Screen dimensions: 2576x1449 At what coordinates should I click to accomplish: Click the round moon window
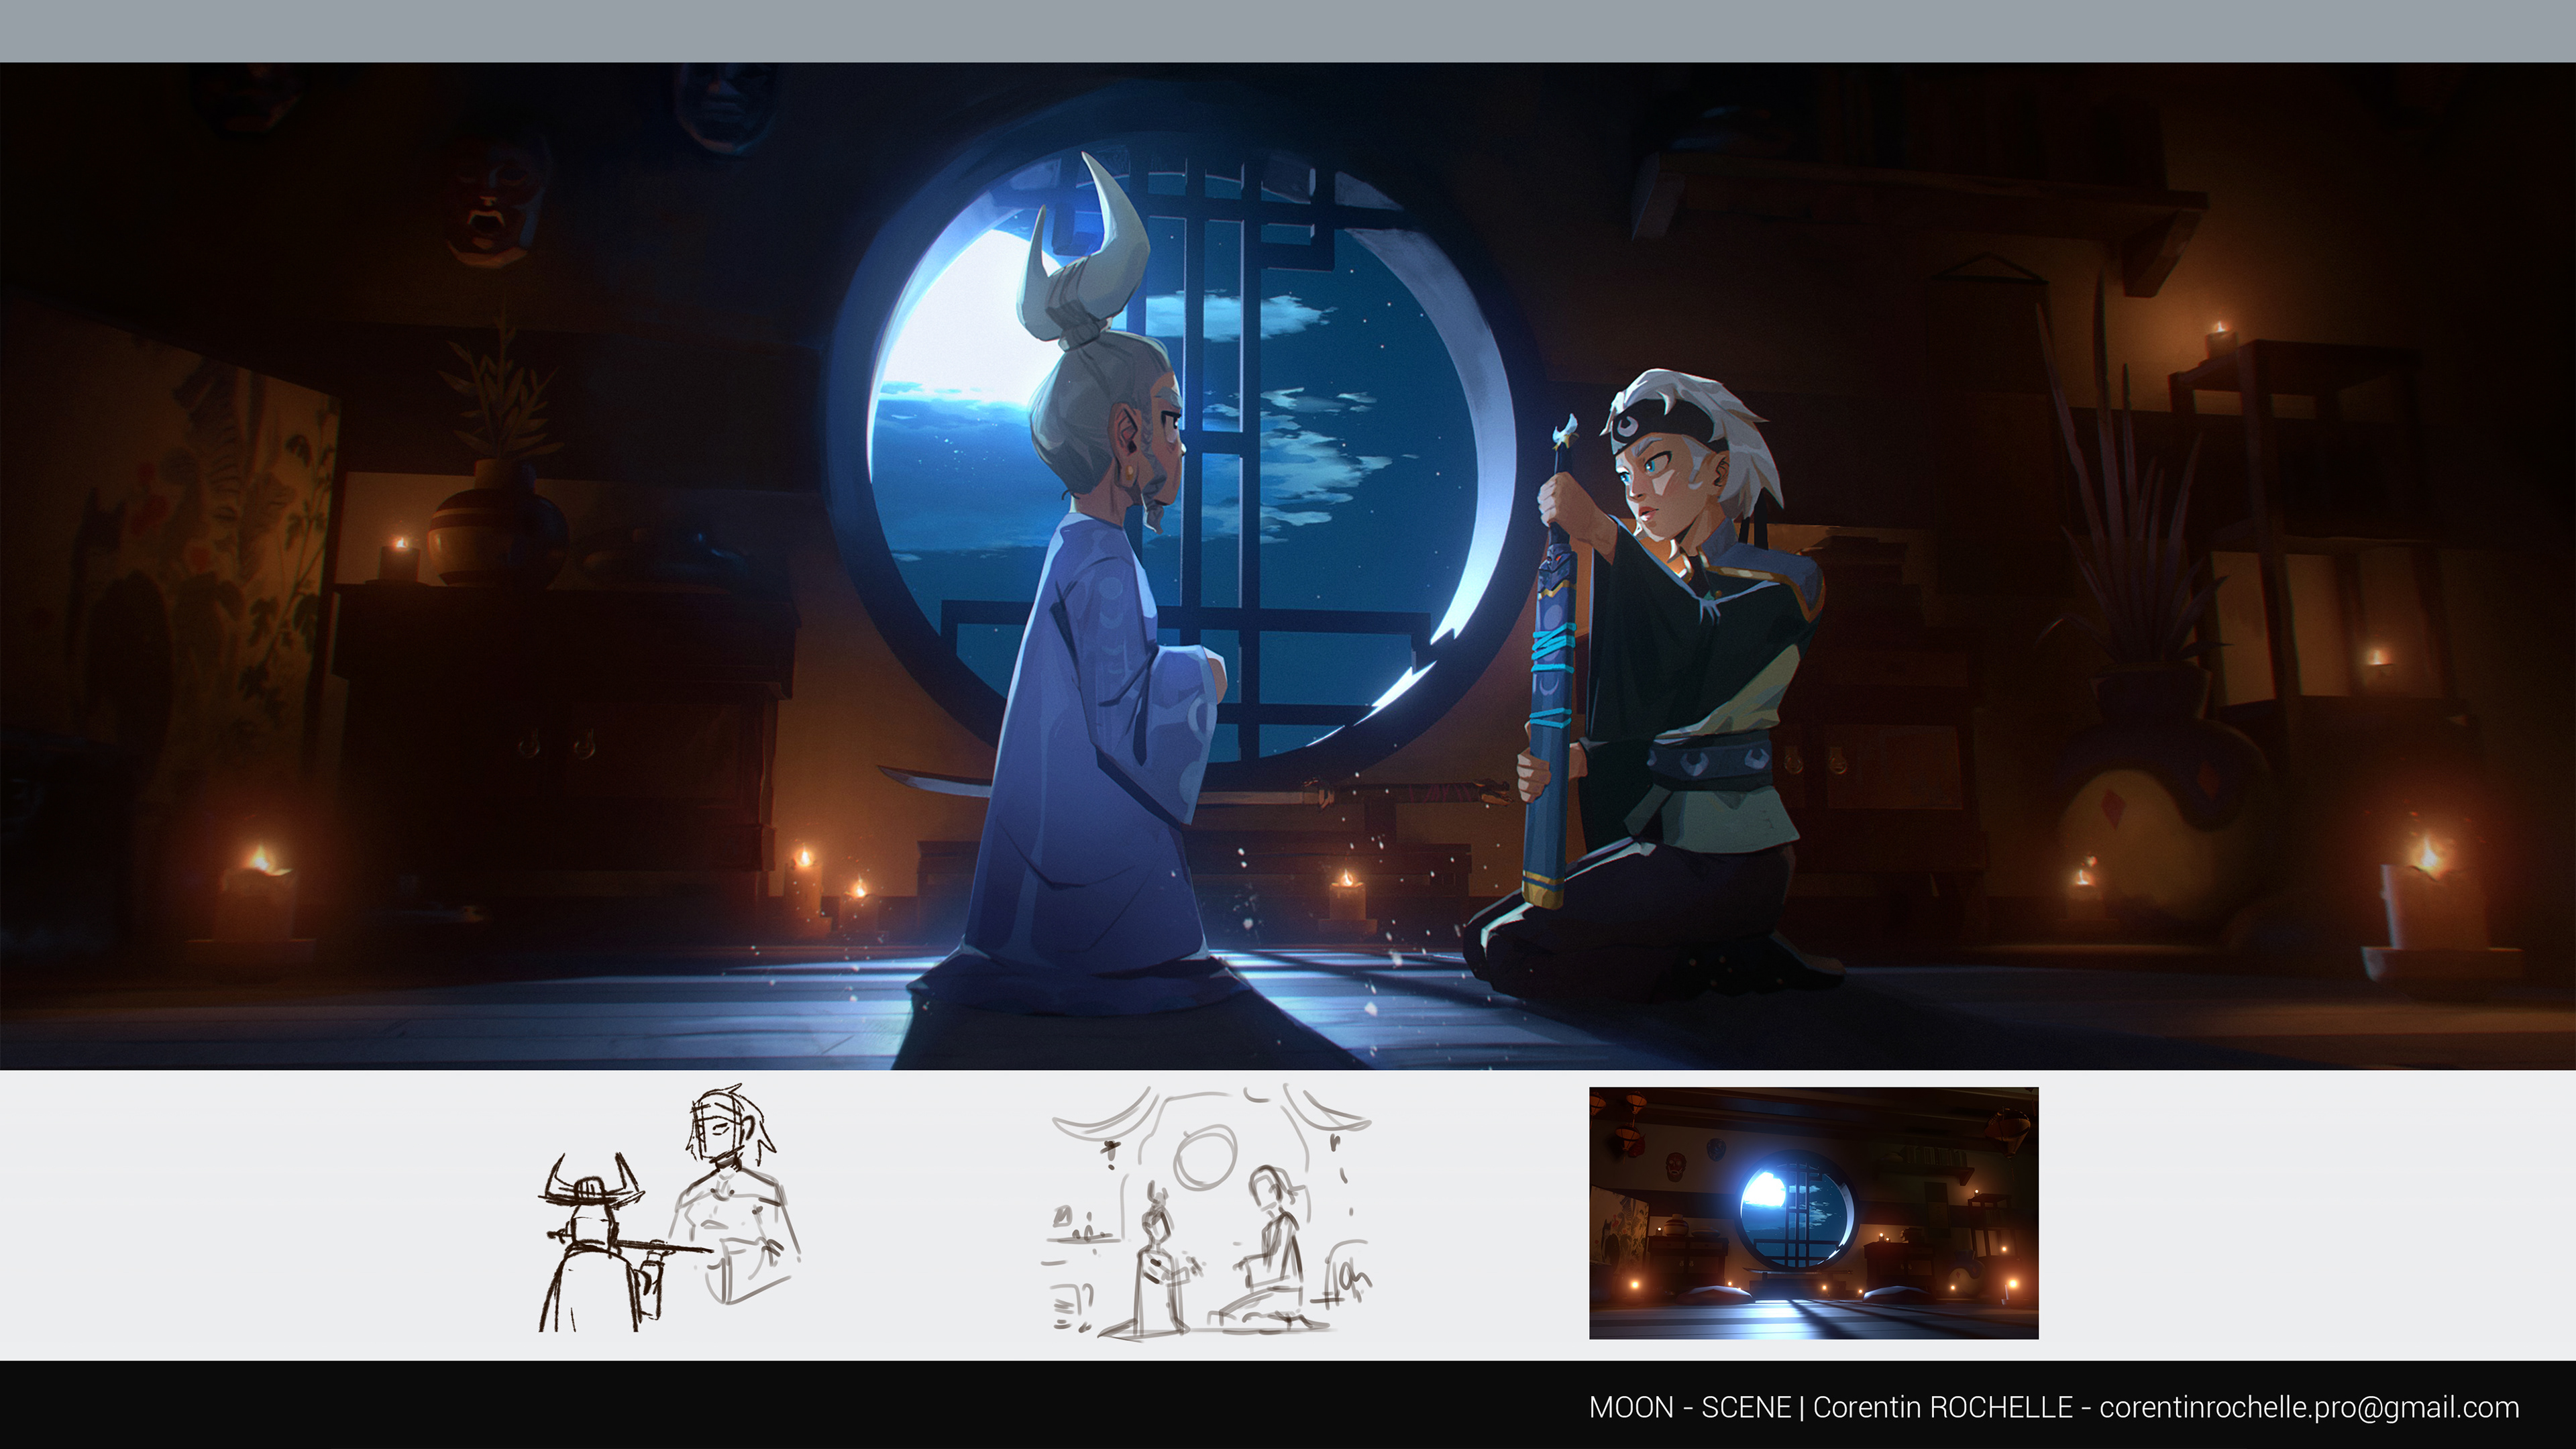[1330, 480]
